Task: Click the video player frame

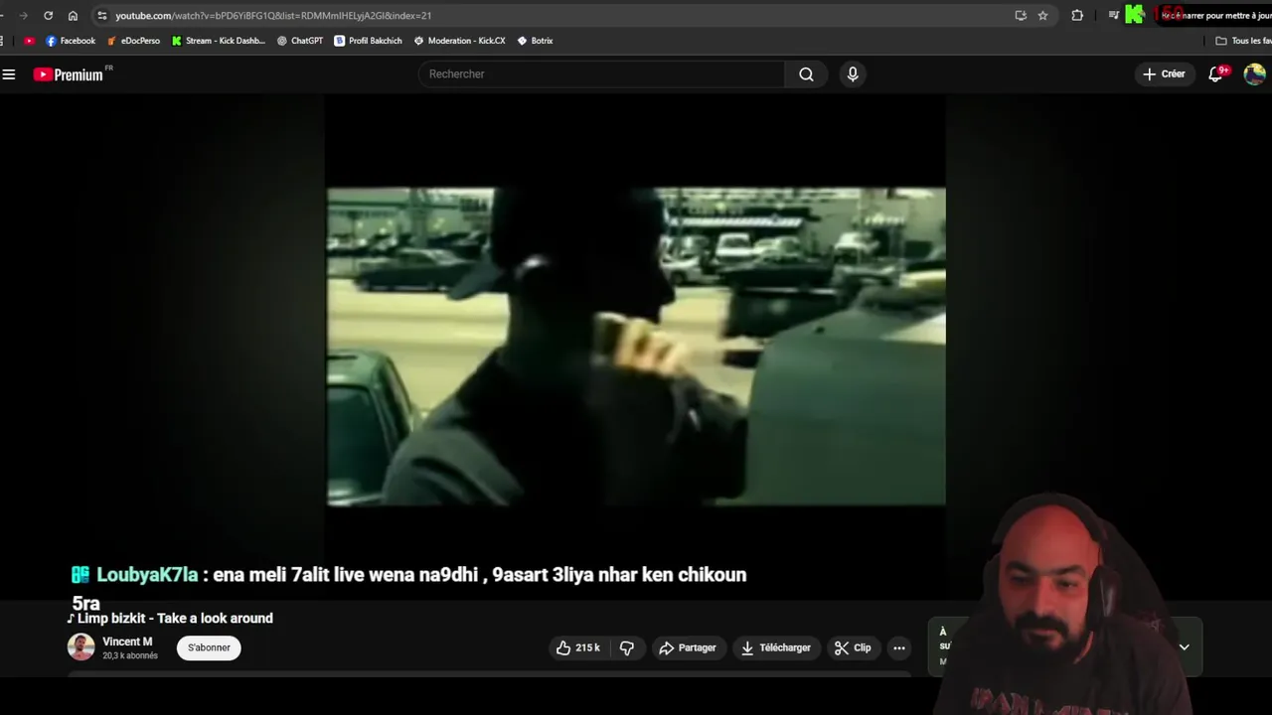Action: pos(636,347)
